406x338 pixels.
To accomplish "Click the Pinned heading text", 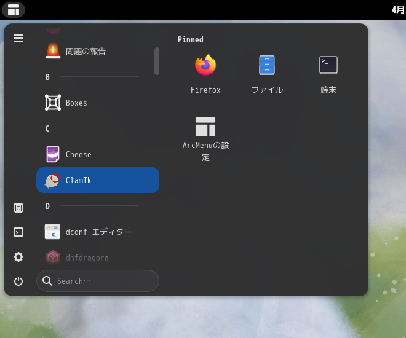I will [190, 39].
